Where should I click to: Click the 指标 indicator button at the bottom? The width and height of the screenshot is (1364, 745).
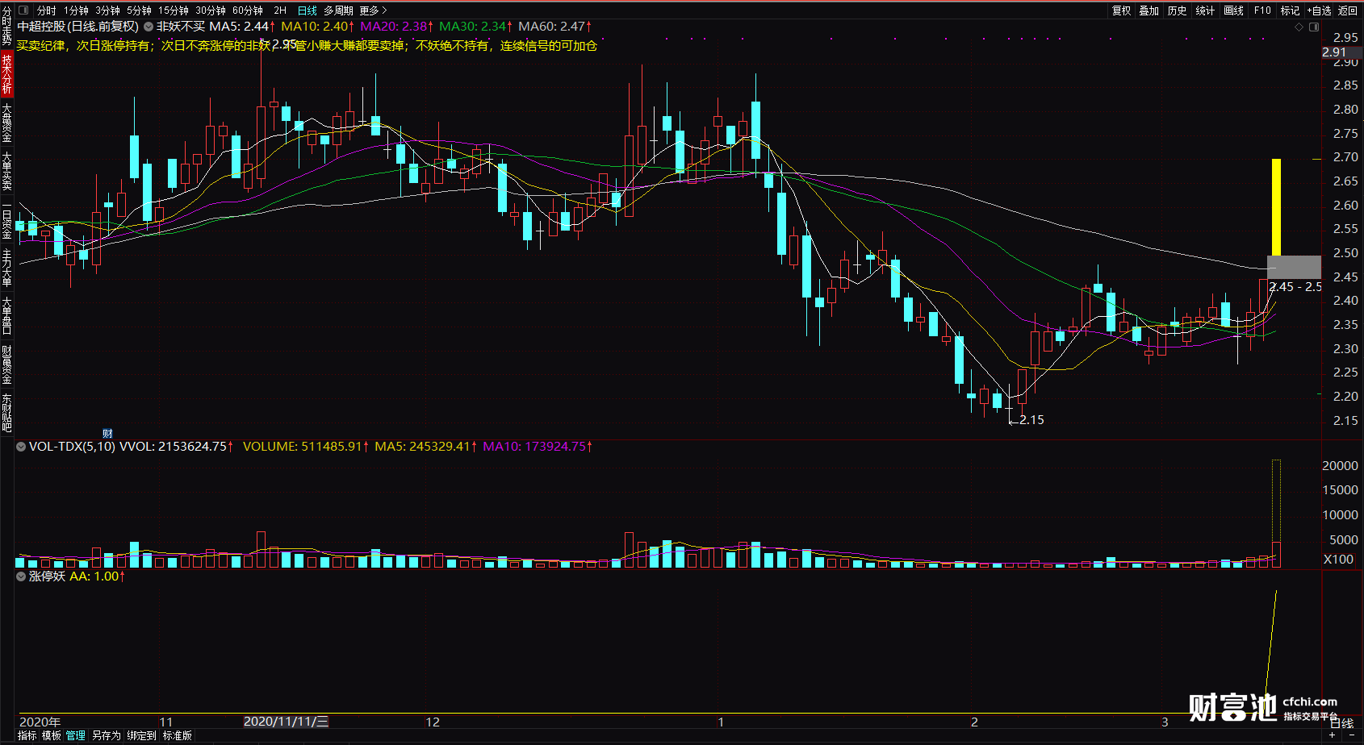tap(27, 735)
